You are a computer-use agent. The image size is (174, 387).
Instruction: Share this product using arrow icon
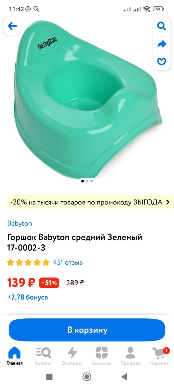tap(162, 44)
